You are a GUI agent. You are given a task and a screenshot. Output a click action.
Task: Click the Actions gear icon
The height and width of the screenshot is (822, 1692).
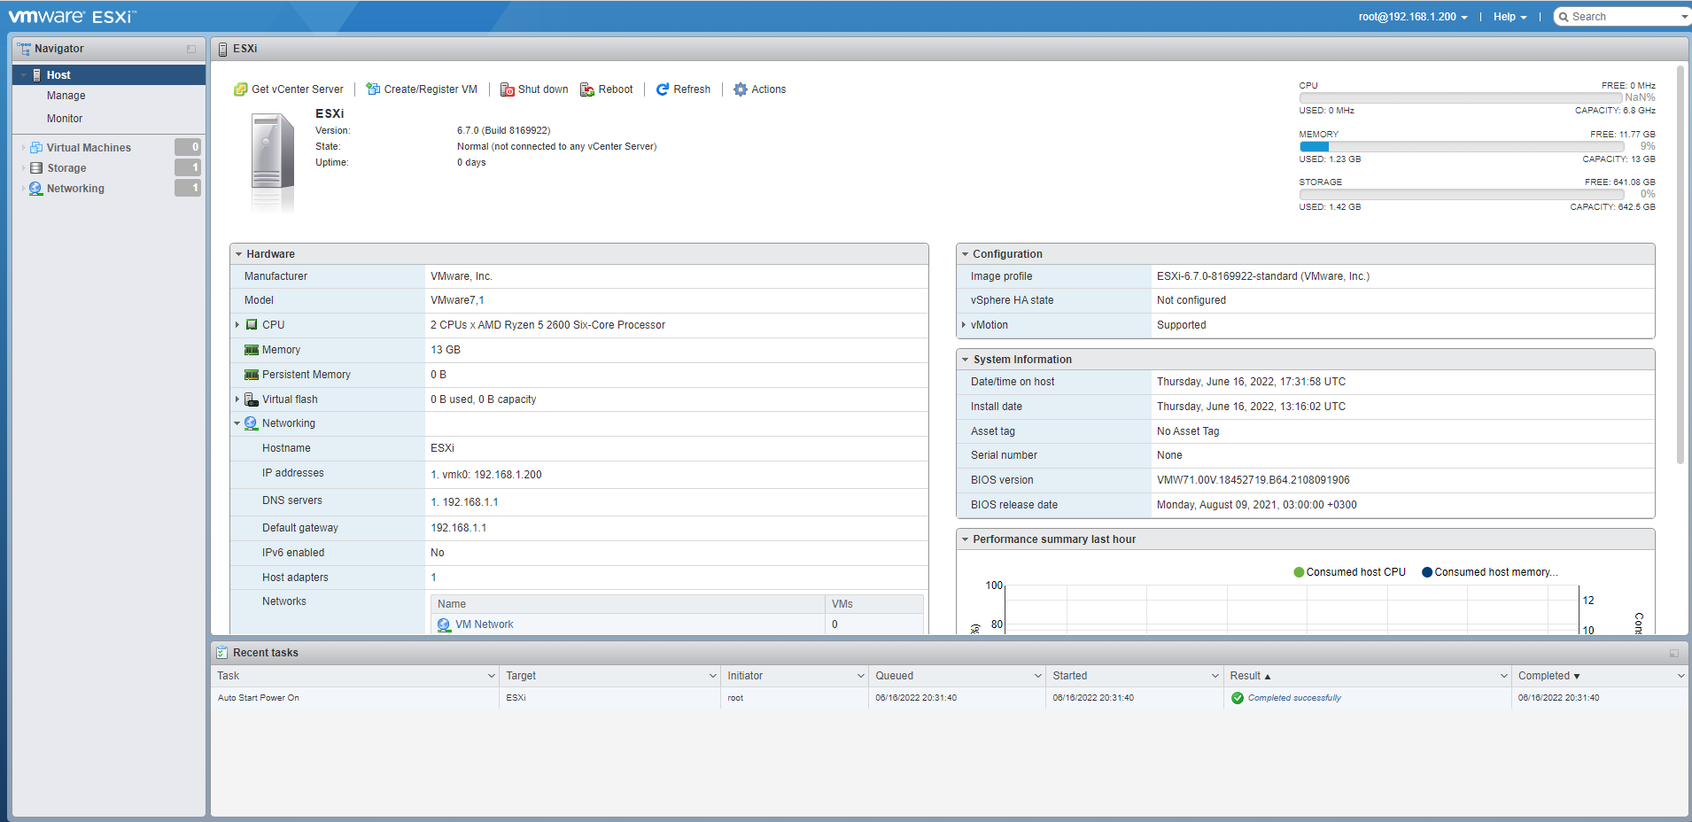point(741,89)
